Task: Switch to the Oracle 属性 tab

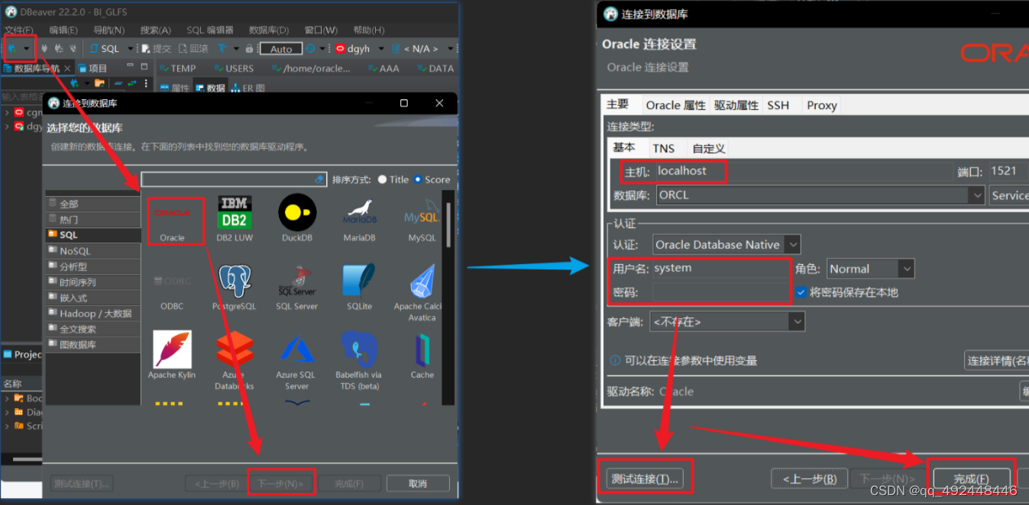Action: (675, 105)
